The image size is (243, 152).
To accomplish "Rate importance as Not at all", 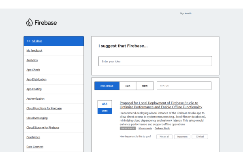I will tap(164, 137).
